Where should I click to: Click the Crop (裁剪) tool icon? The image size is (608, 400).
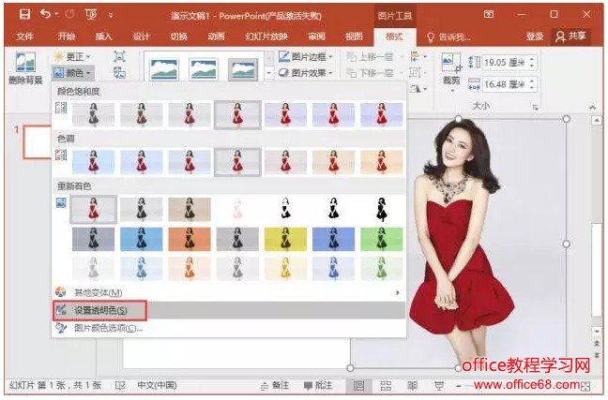point(450,67)
